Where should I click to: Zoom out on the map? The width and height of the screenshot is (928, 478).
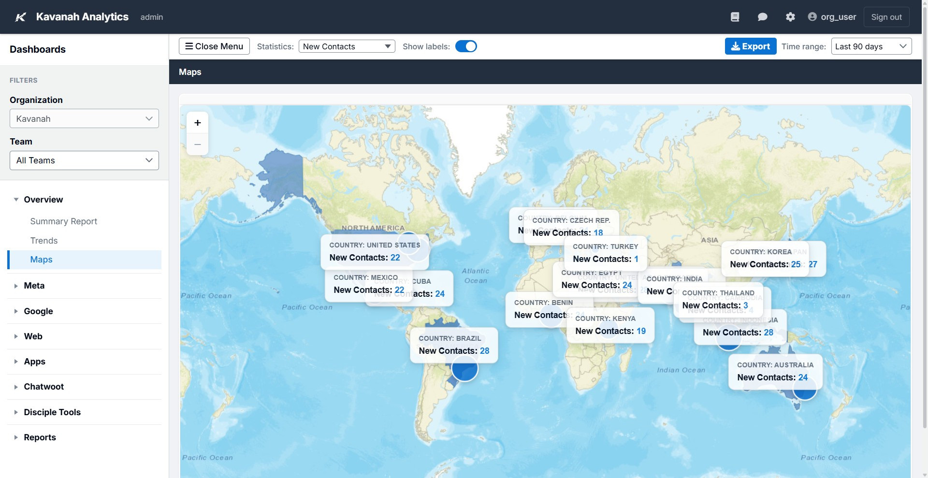(197, 144)
